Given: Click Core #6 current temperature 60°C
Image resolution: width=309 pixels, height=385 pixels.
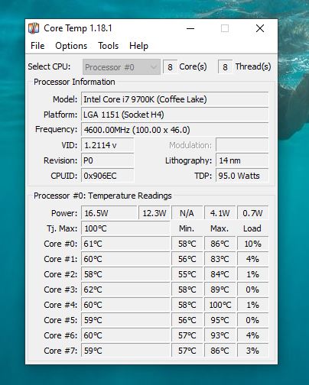Looking at the screenshot, I should pyautogui.click(x=125, y=335).
